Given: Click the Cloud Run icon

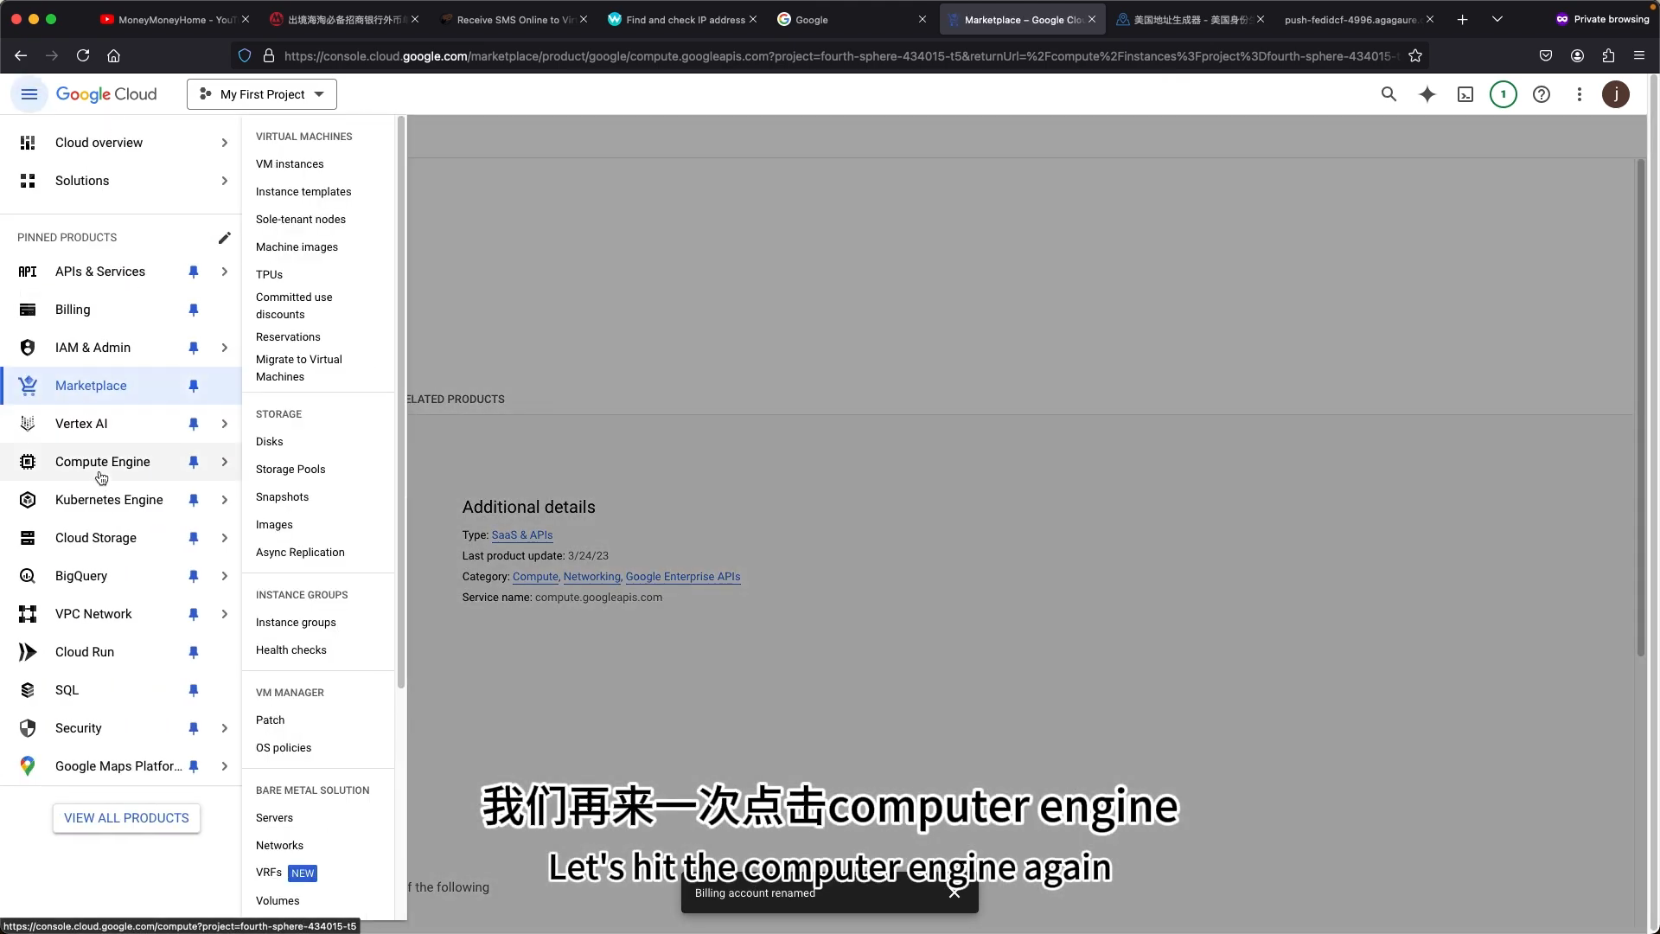Looking at the screenshot, I should tap(28, 652).
